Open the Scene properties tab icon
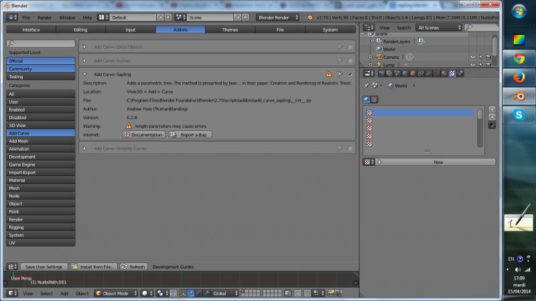536x301 pixels. coord(397,74)
